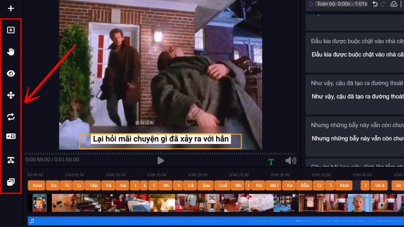Select the 'Kevii' subtitle clip on timeline
Viewport: 404px width, 227px height.
click(36, 185)
